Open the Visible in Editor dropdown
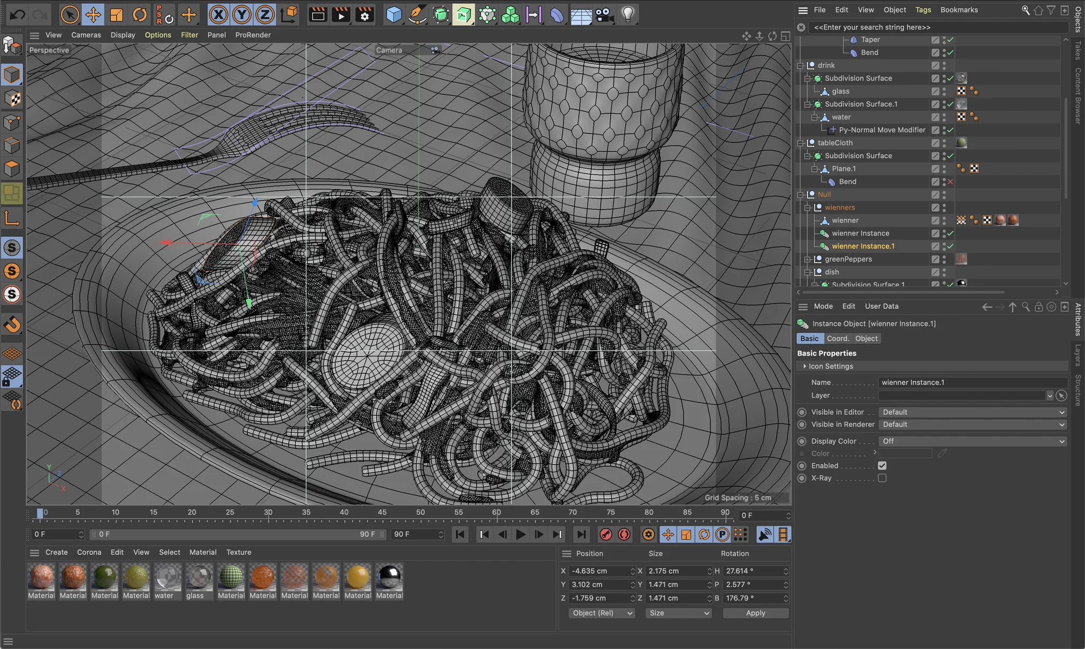The width and height of the screenshot is (1085, 649). 973,412
